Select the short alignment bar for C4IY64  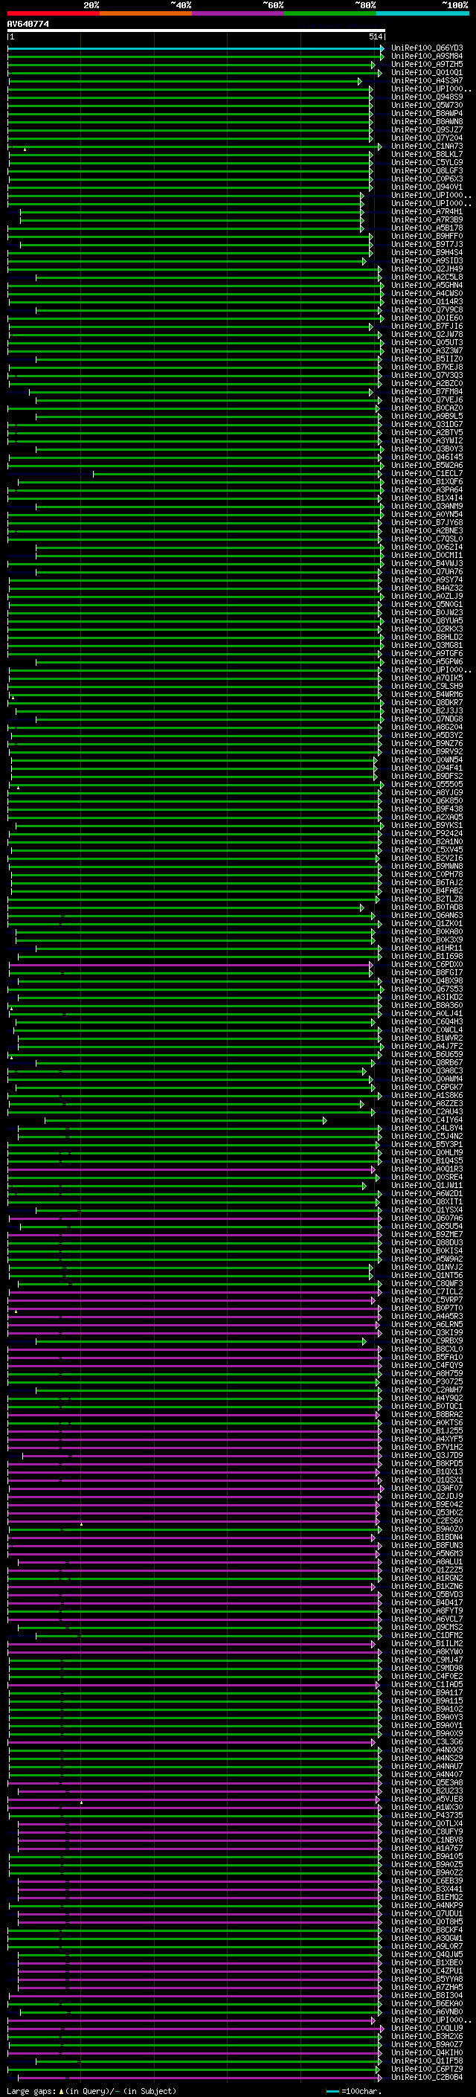click(185, 1120)
